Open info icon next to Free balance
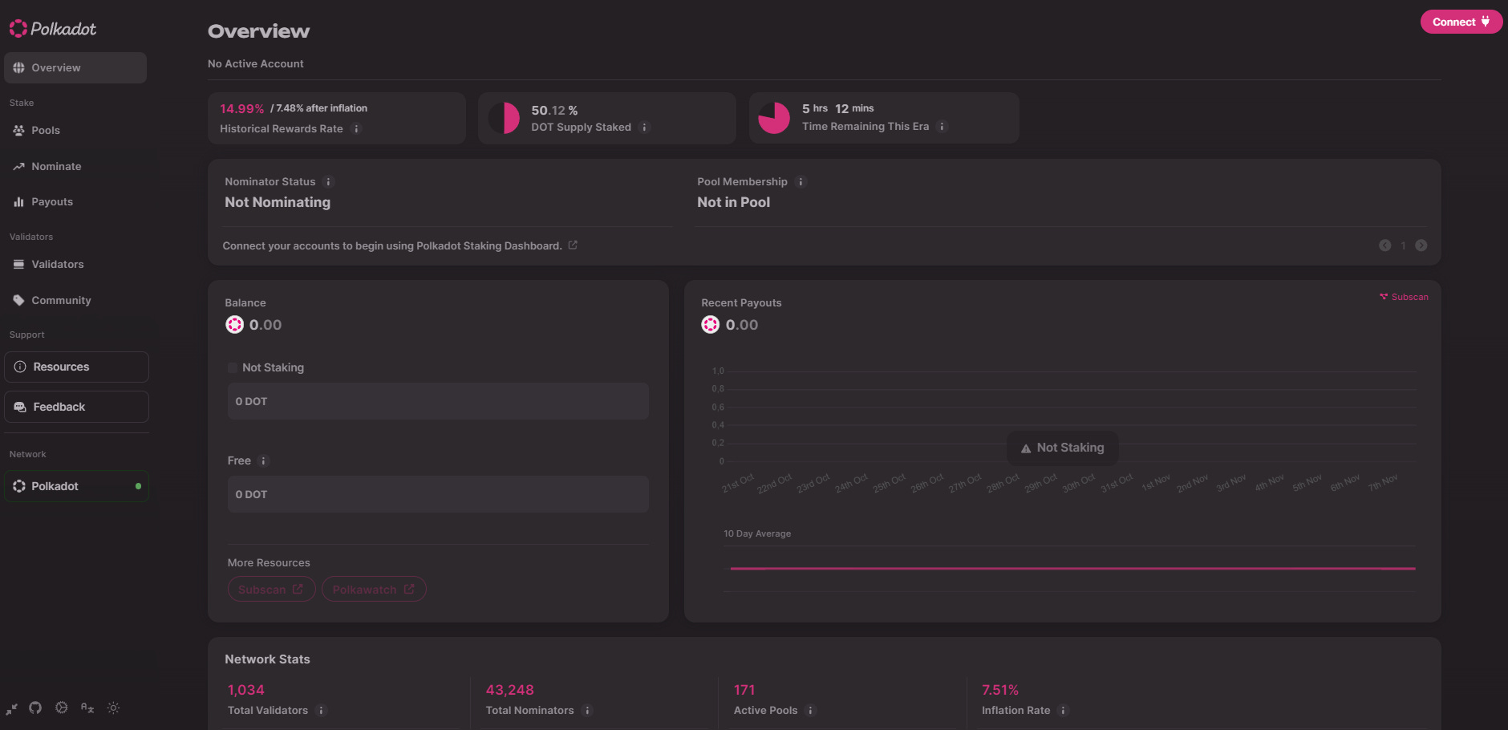 (x=264, y=461)
